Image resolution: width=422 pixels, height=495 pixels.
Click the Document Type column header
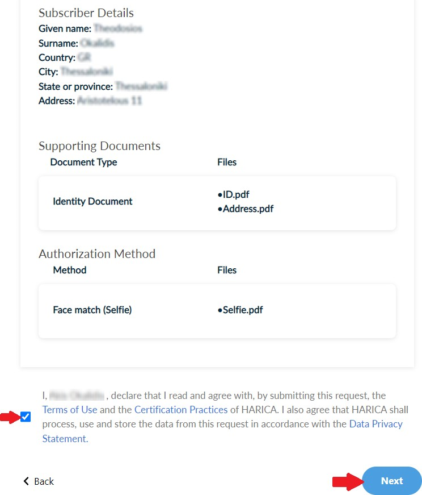[83, 162]
